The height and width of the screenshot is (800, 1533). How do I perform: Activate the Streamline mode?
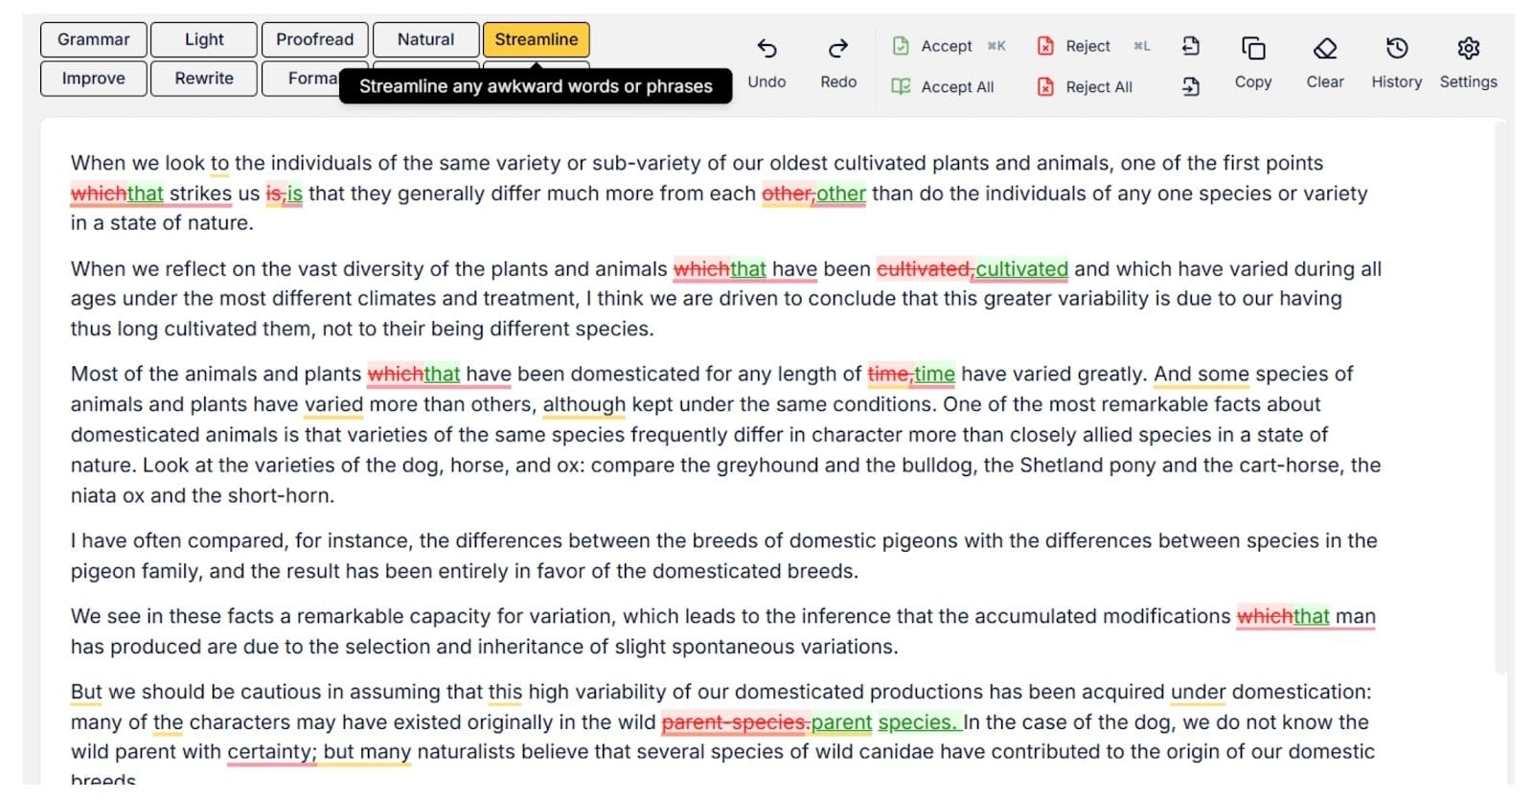536,39
